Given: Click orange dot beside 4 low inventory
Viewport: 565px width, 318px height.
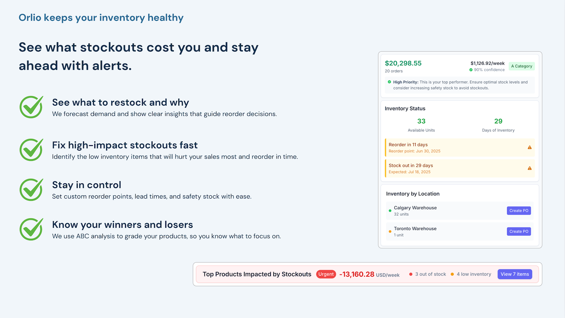Looking at the screenshot, I should [x=452, y=274].
